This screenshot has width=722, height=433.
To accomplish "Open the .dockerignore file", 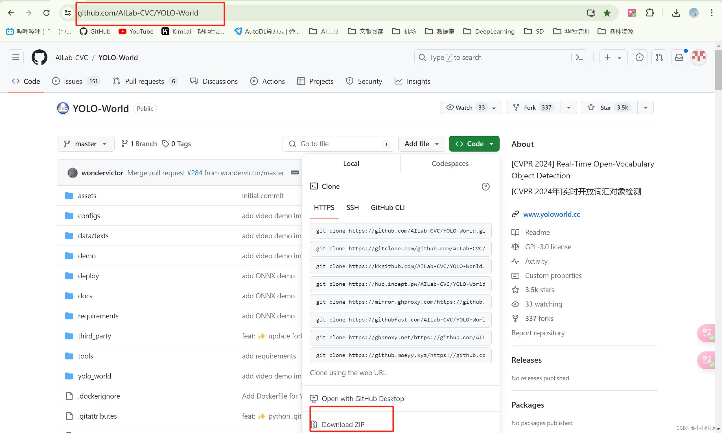I will click(99, 396).
